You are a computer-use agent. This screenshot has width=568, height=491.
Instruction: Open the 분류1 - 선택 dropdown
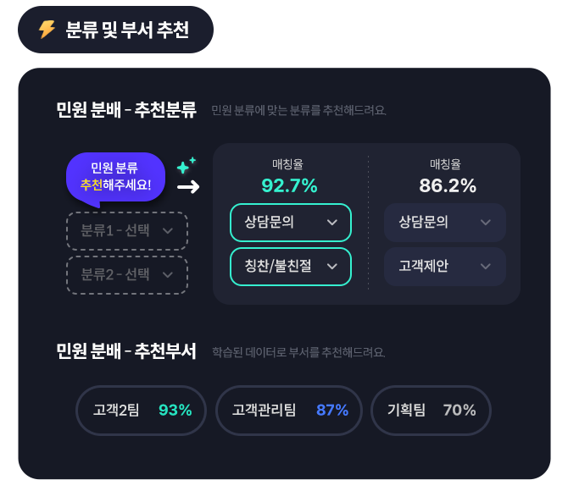coord(127,230)
